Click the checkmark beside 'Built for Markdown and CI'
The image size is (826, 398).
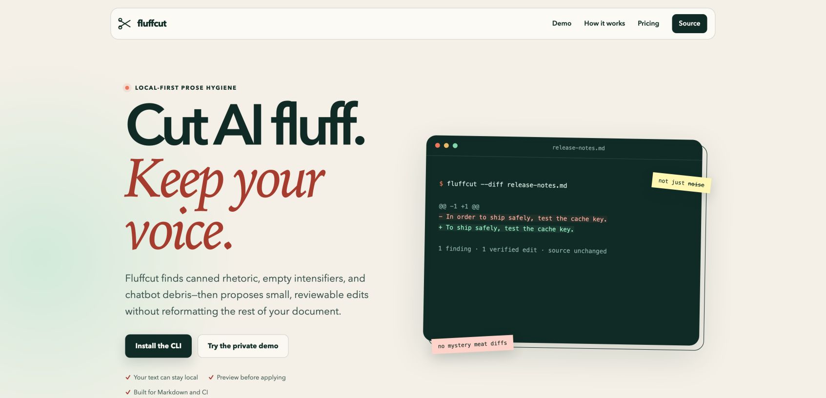point(128,392)
